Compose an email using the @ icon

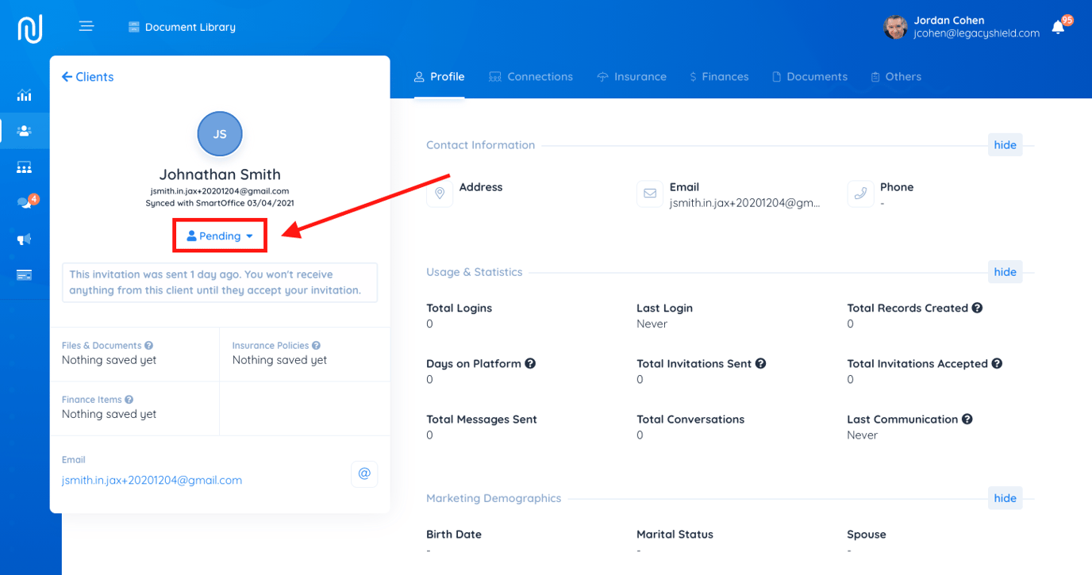pos(364,473)
